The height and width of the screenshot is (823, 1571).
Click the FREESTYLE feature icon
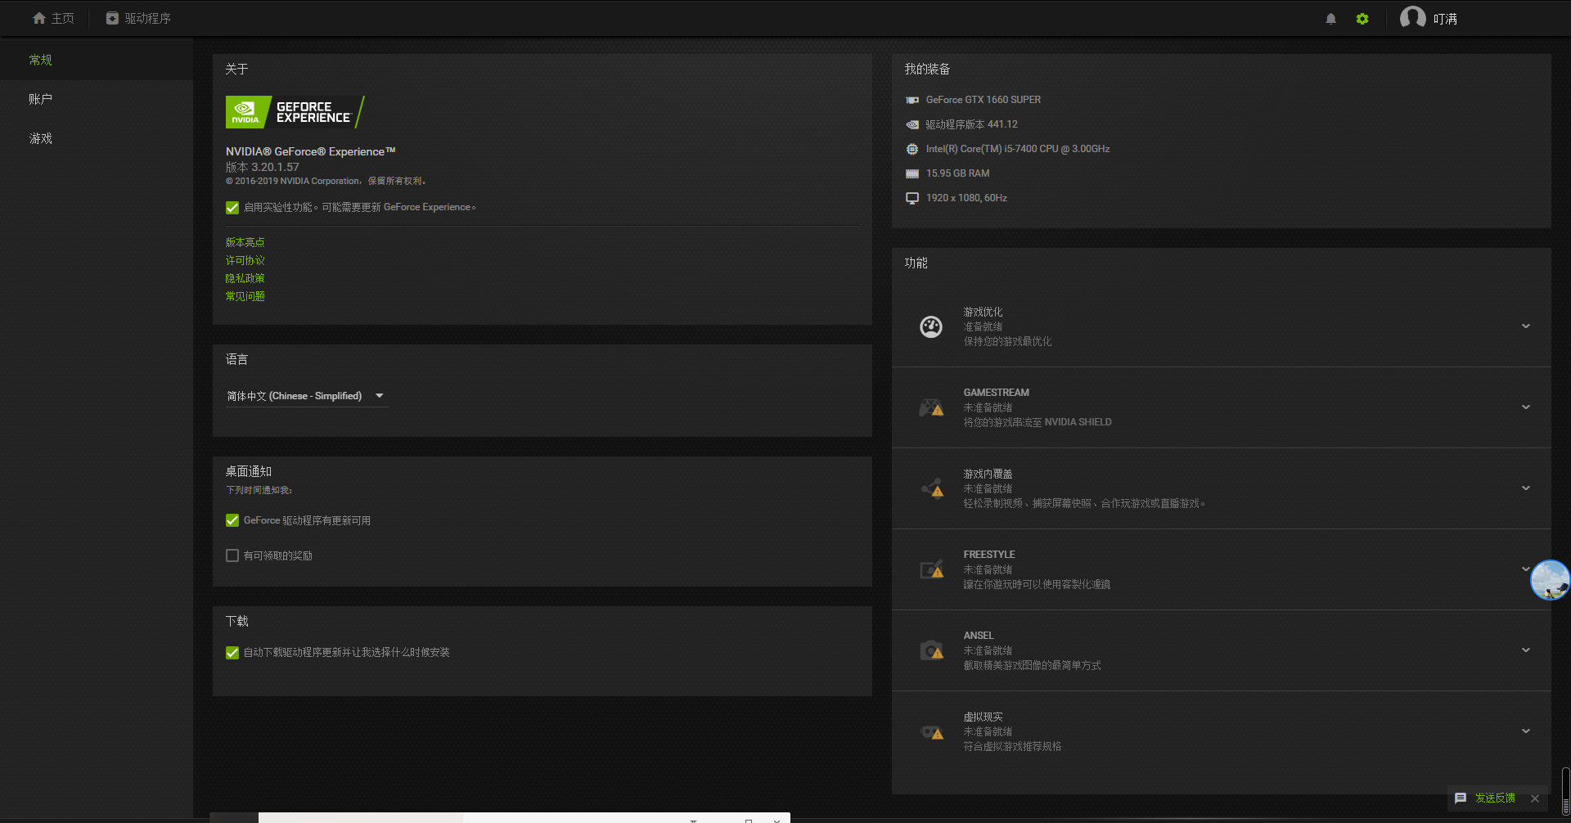click(932, 569)
